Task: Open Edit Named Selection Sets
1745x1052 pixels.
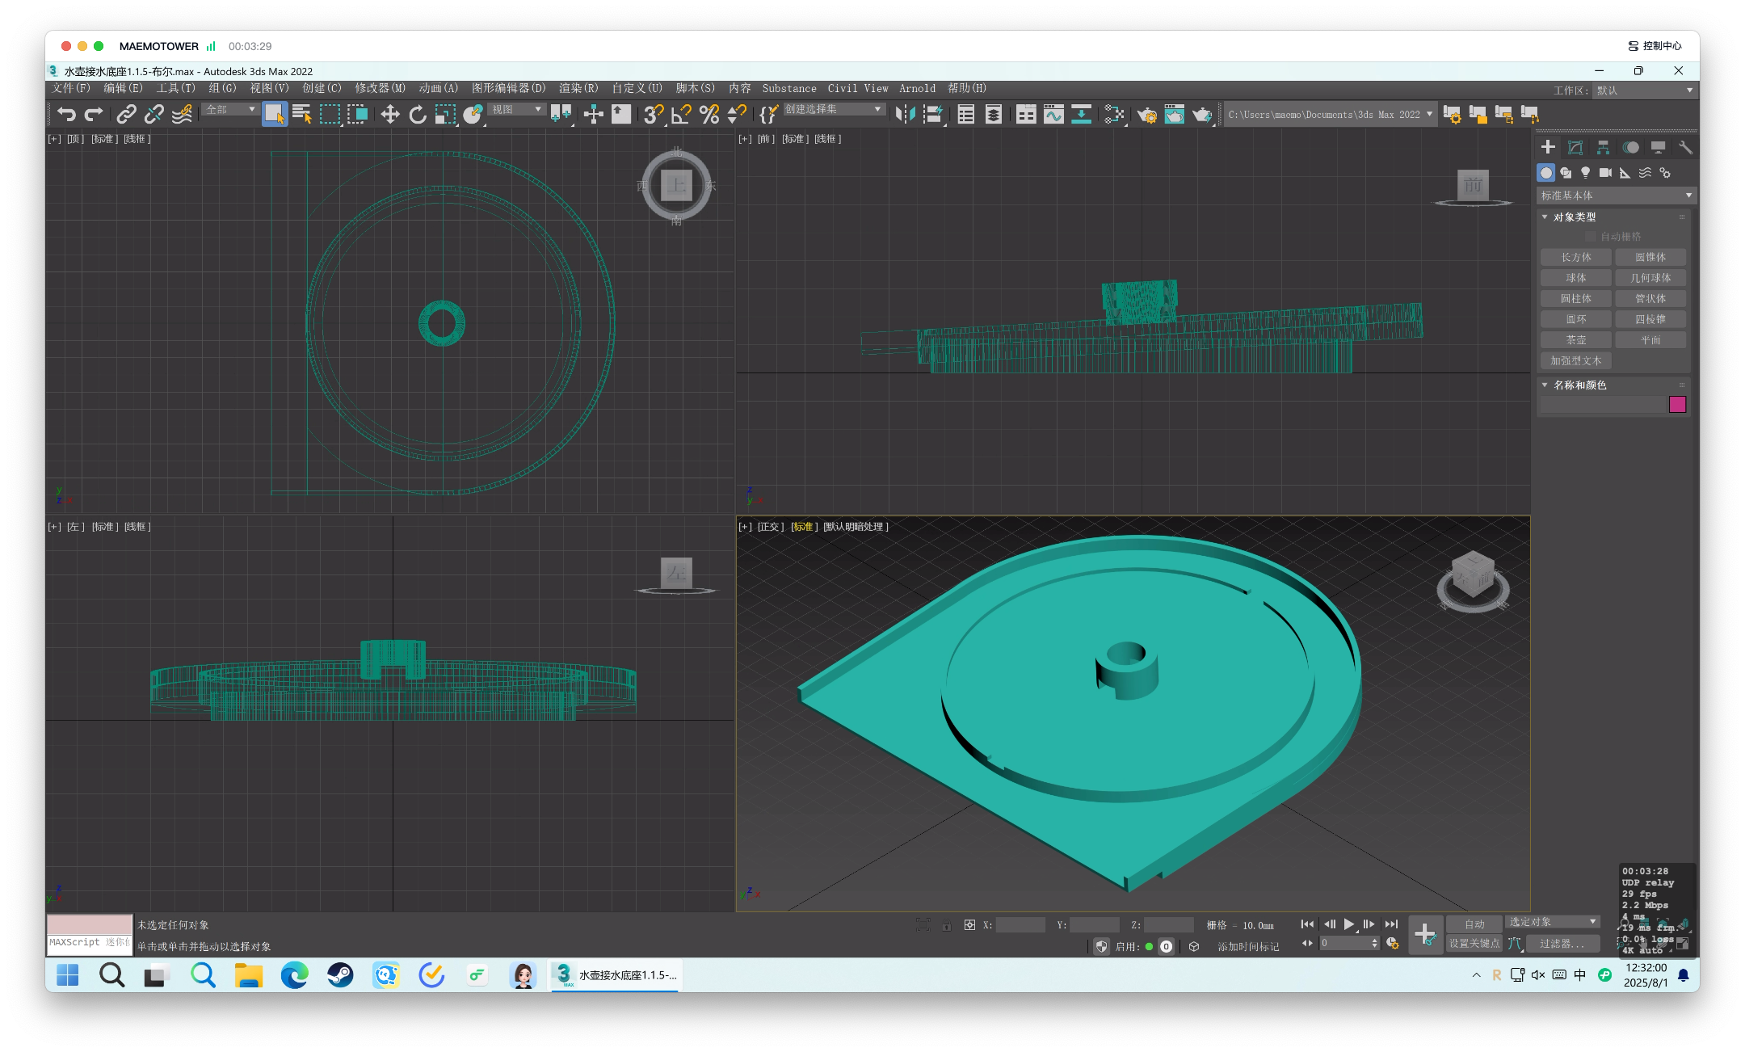Action: point(768,114)
